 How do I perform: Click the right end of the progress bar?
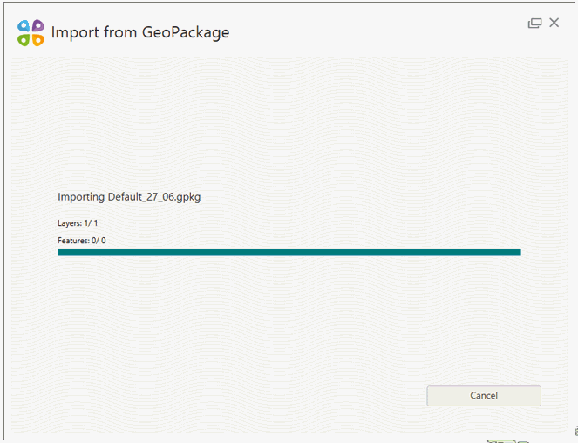pos(517,252)
